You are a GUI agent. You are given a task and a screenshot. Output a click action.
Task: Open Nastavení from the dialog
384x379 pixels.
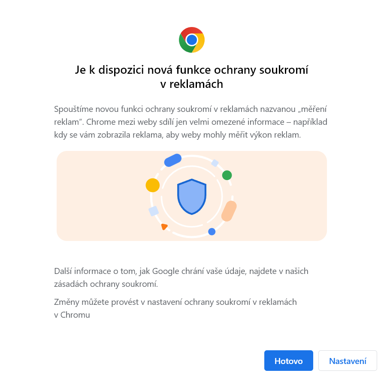click(348, 361)
